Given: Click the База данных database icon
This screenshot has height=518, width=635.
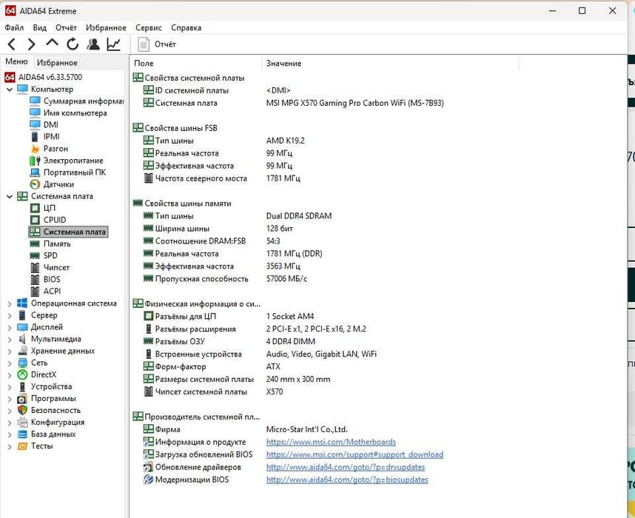Looking at the screenshot, I should (x=22, y=434).
